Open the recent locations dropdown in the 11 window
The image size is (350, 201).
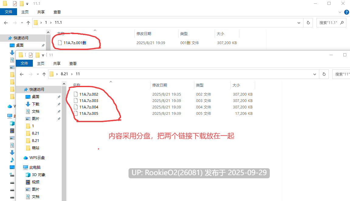38,74
